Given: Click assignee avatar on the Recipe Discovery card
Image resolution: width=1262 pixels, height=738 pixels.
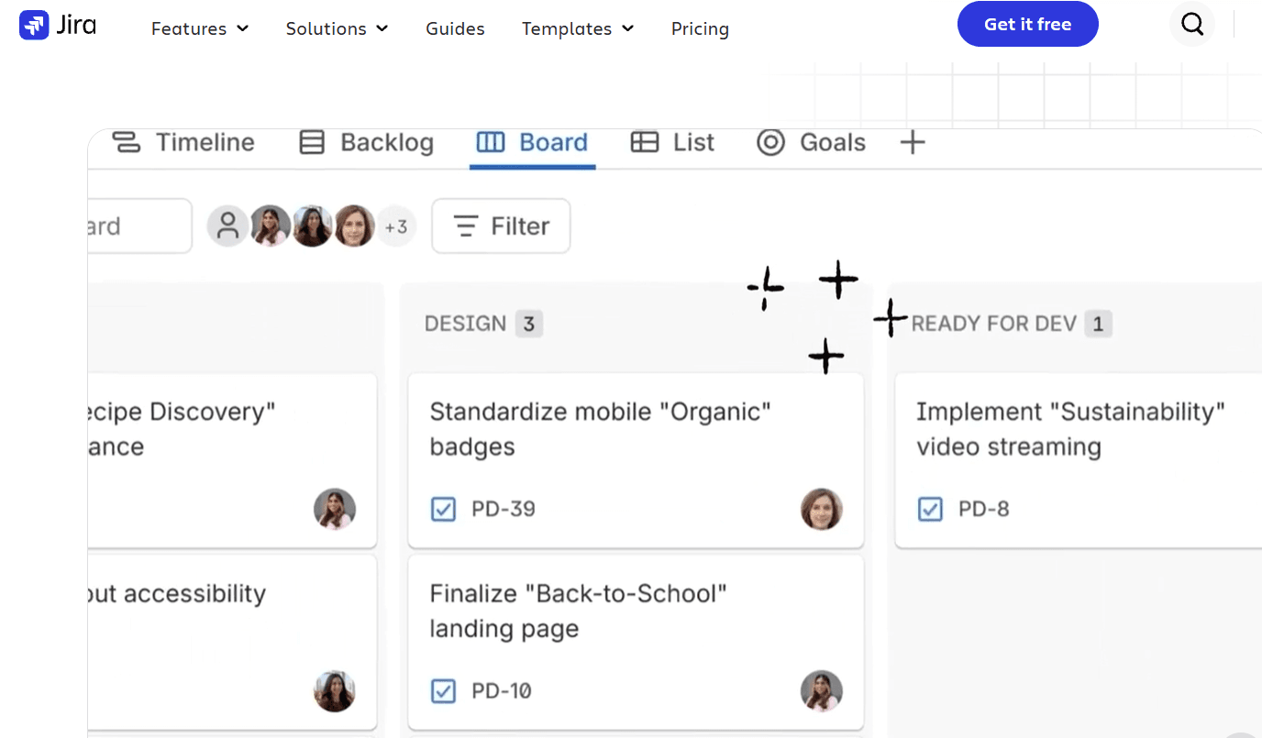Looking at the screenshot, I should pyautogui.click(x=335, y=509).
